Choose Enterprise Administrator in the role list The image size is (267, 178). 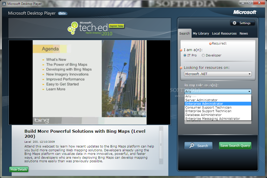click(218, 104)
